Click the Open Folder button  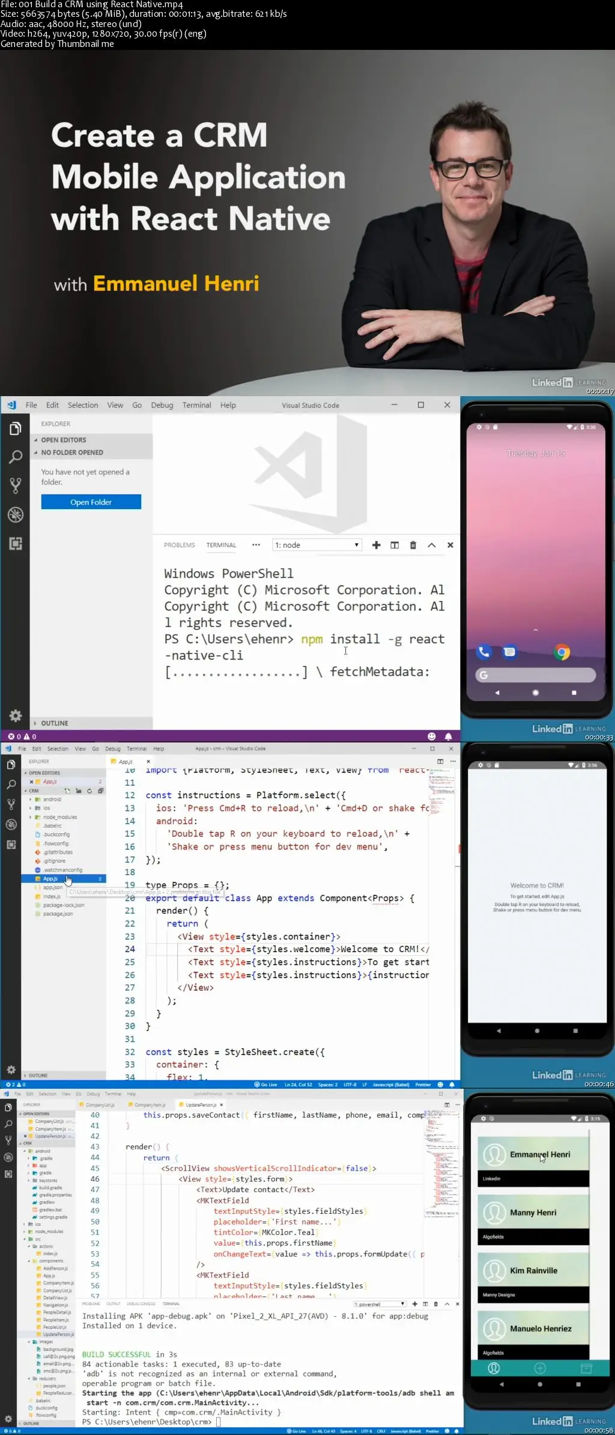click(91, 502)
